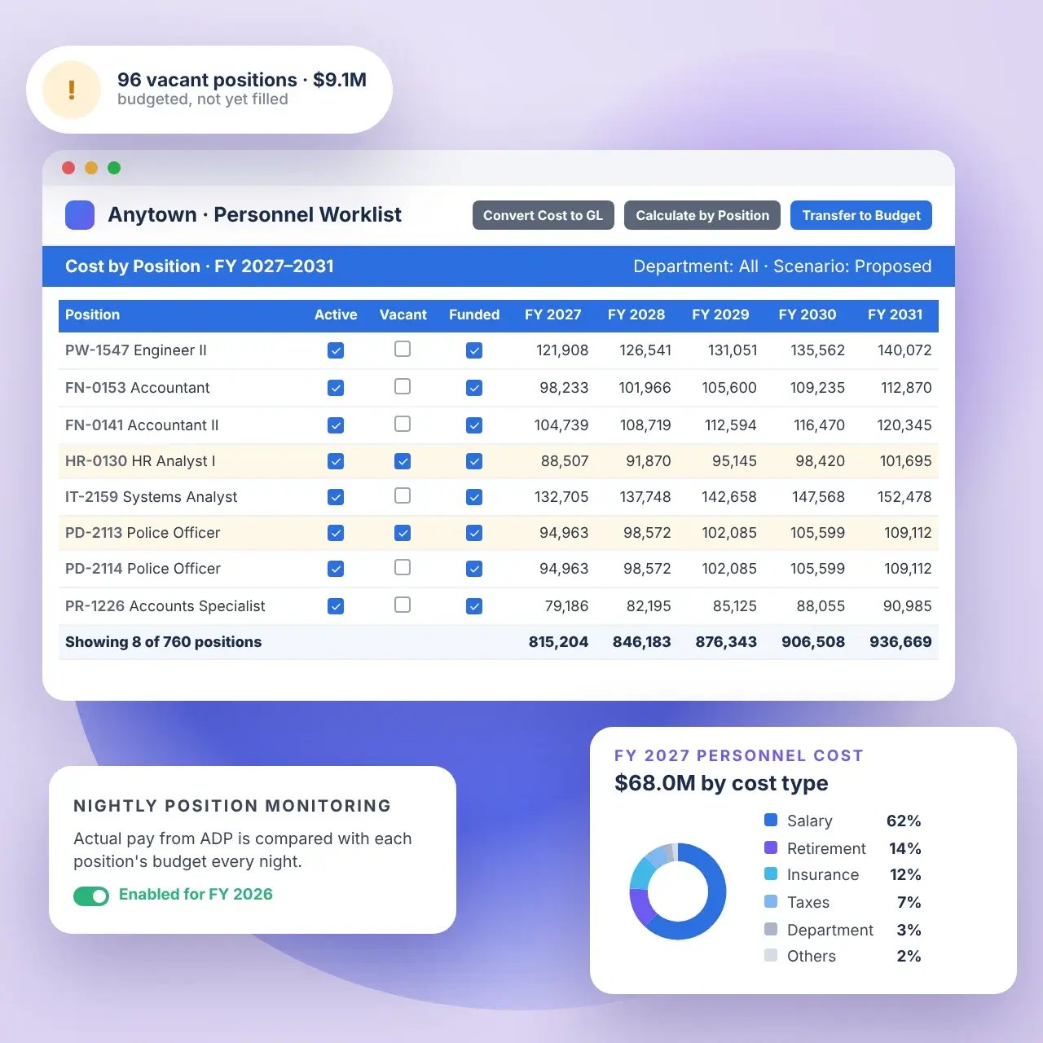Click Showing 8 of 760 positions
The width and height of the screenshot is (1043, 1043).
(164, 642)
